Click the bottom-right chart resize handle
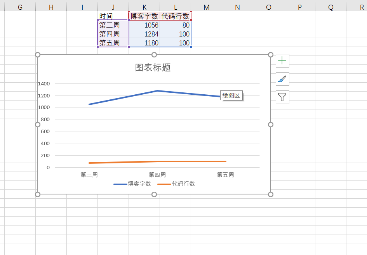 click(271, 194)
